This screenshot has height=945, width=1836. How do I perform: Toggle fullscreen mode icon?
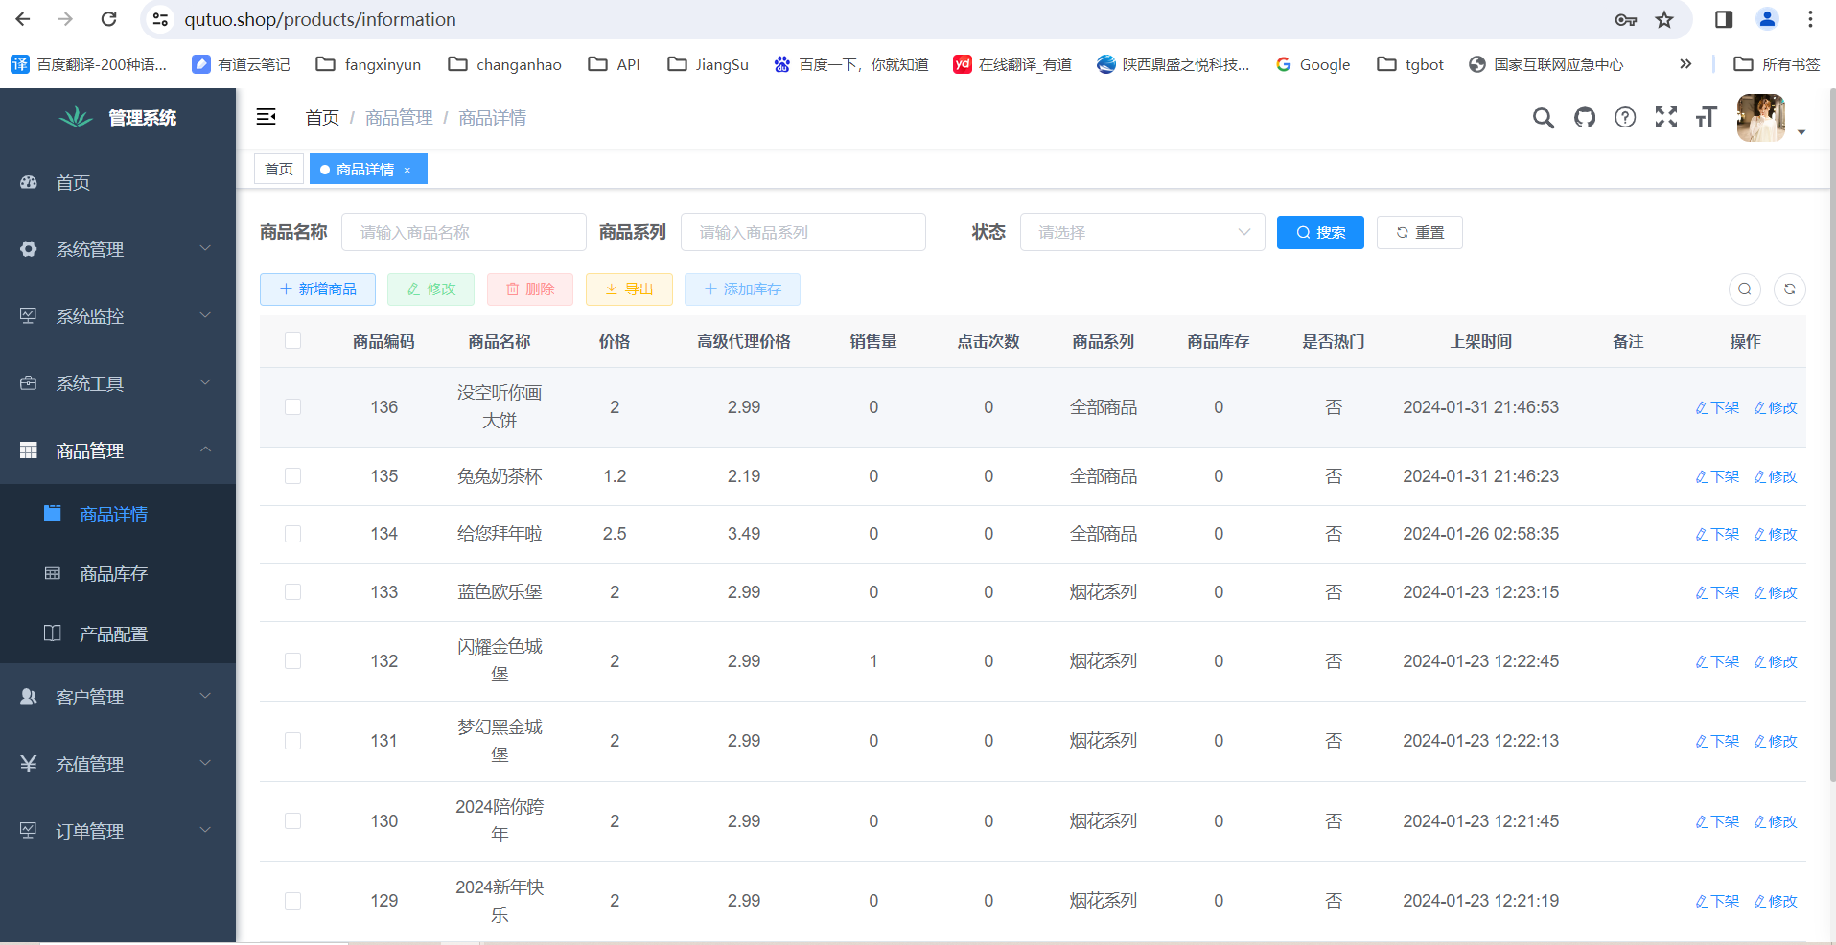(1666, 118)
